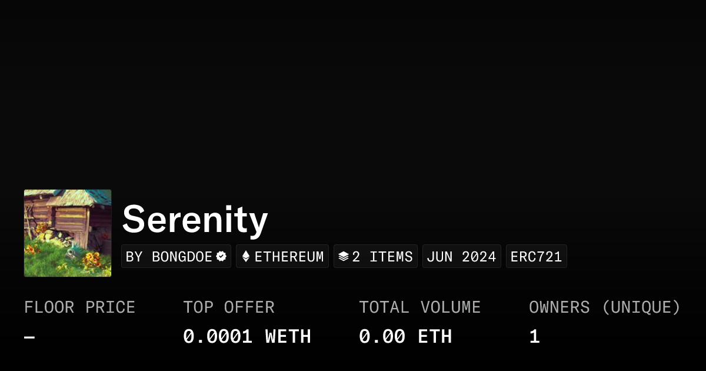Click the WETH currency unit text
The height and width of the screenshot is (371, 706).
click(x=288, y=337)
